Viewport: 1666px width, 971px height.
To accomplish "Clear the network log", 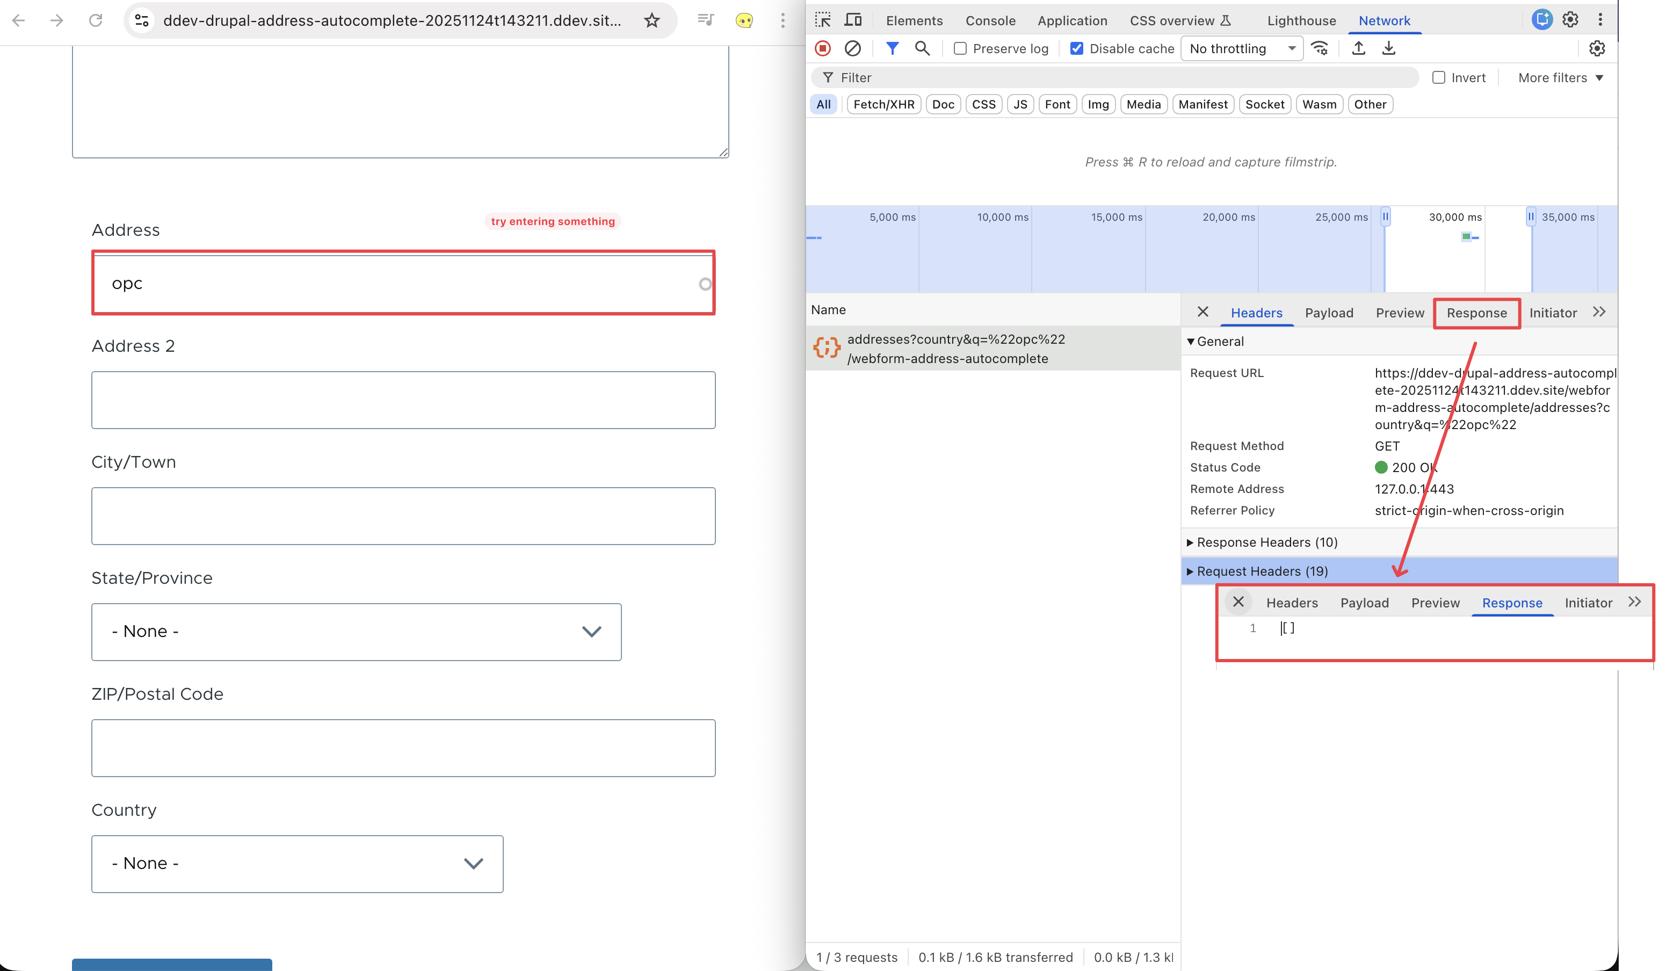I will [852, 48].
